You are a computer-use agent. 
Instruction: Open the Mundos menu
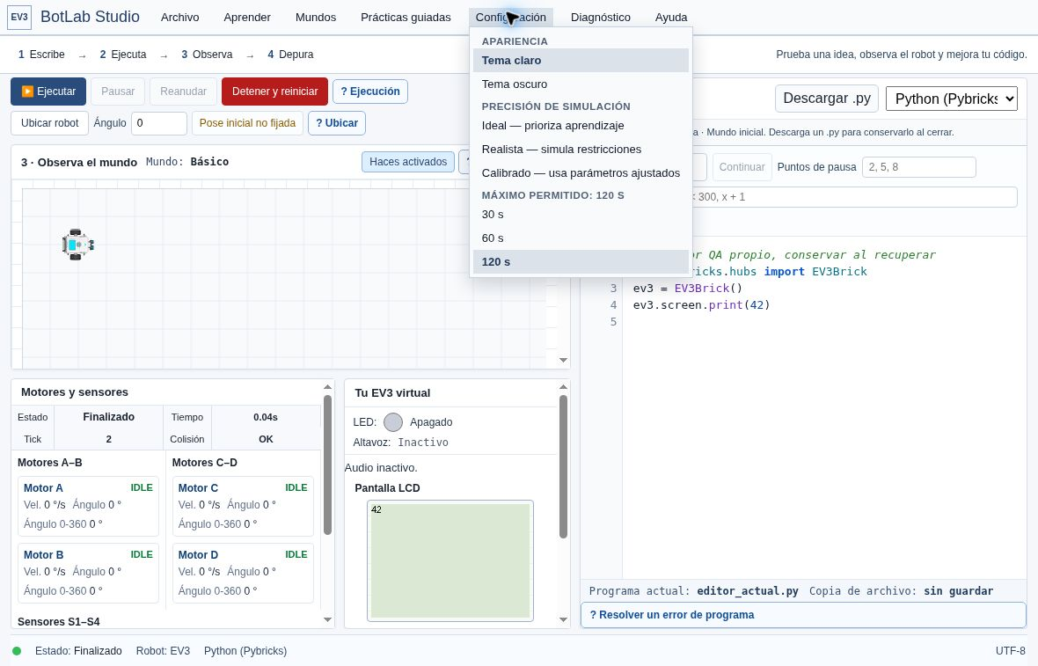pyautogui.click(x=316, y=18)
